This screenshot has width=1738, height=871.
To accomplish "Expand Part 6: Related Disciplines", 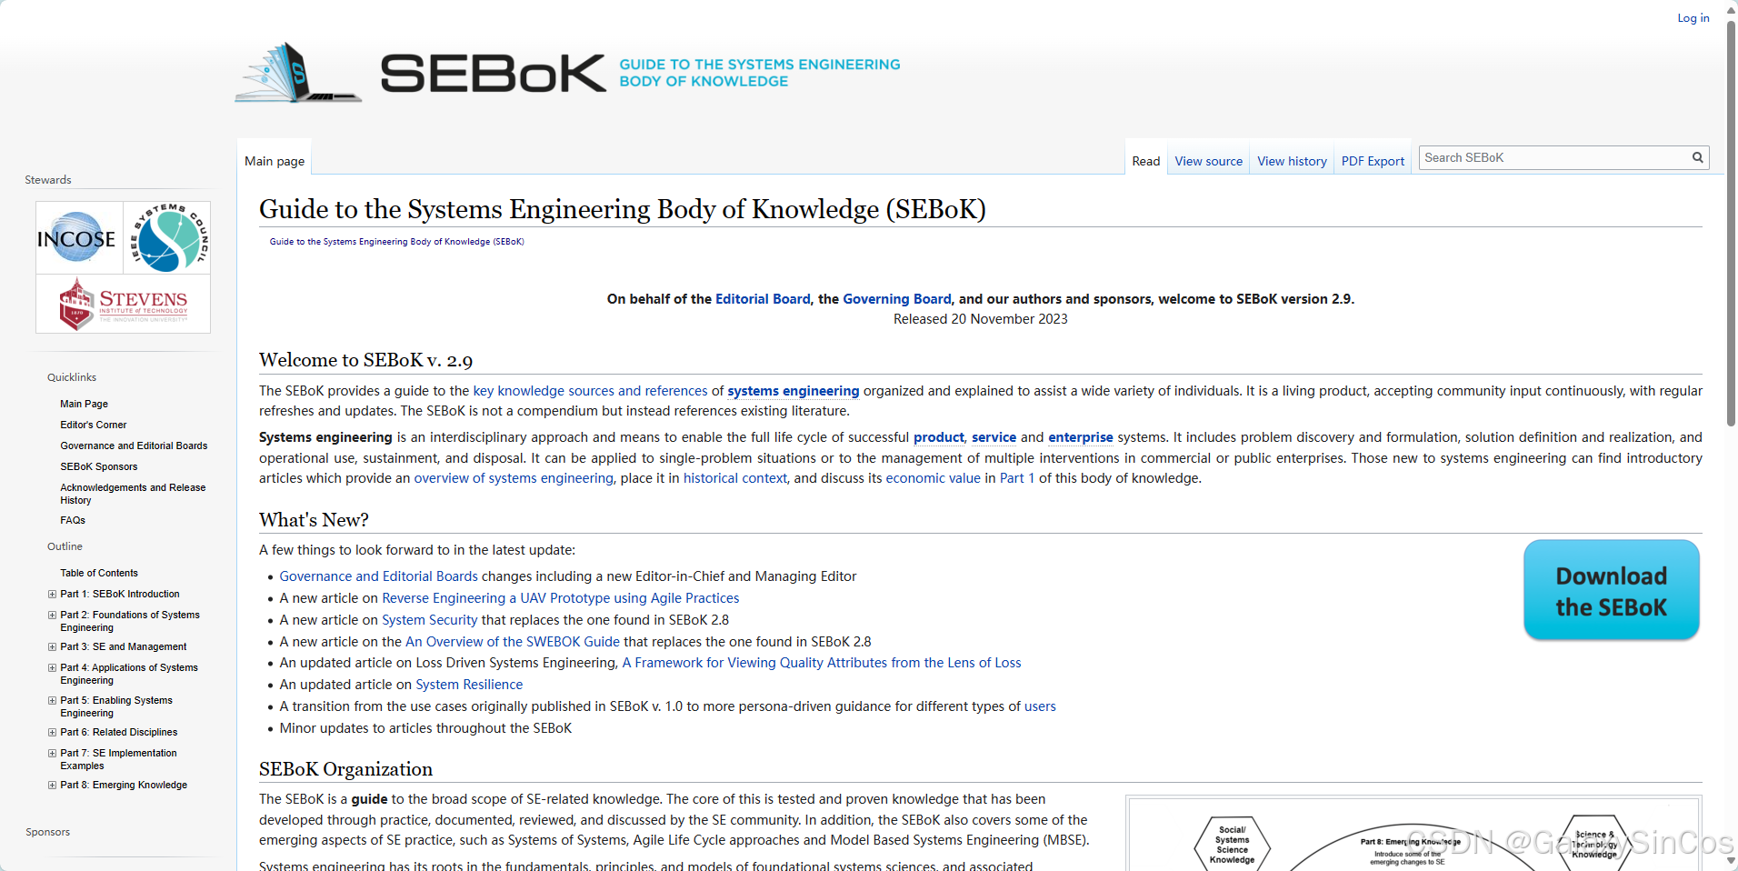I will [x=52, y=733].
